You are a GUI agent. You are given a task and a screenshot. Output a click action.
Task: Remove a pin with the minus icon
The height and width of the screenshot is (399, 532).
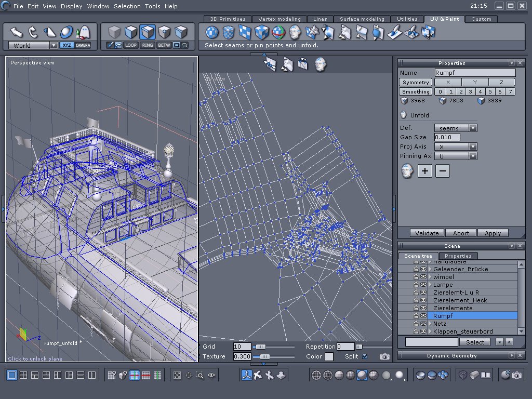(x=443, y=171)
